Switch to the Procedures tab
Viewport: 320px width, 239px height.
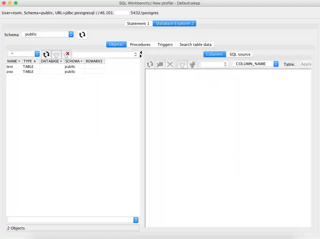pos(140,44)
